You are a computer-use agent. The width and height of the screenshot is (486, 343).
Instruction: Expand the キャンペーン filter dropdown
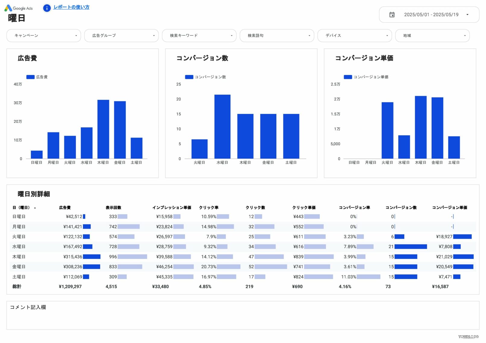44,36
